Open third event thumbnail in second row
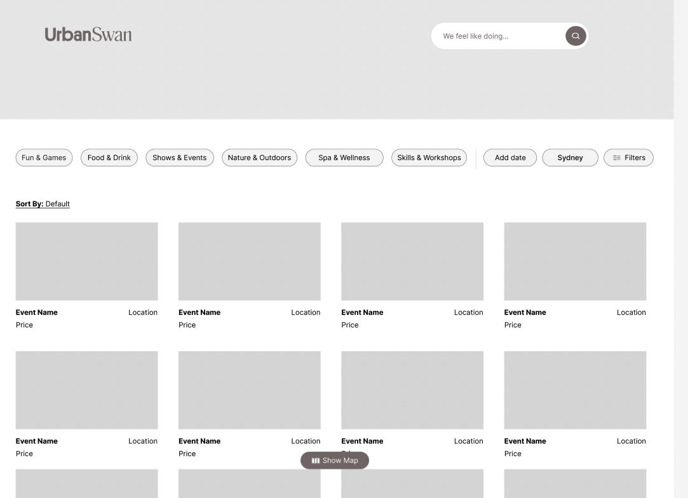688x498 pixels. [412, 390]
